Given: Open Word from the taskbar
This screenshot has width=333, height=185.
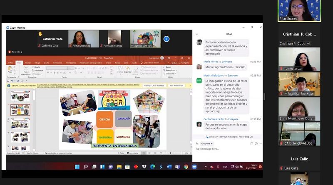Looking at the screenshot, I should [169, 167].
